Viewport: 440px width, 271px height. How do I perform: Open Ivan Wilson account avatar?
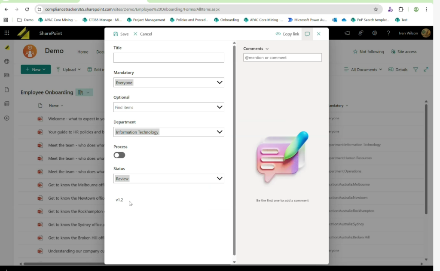tap(426, 33)
